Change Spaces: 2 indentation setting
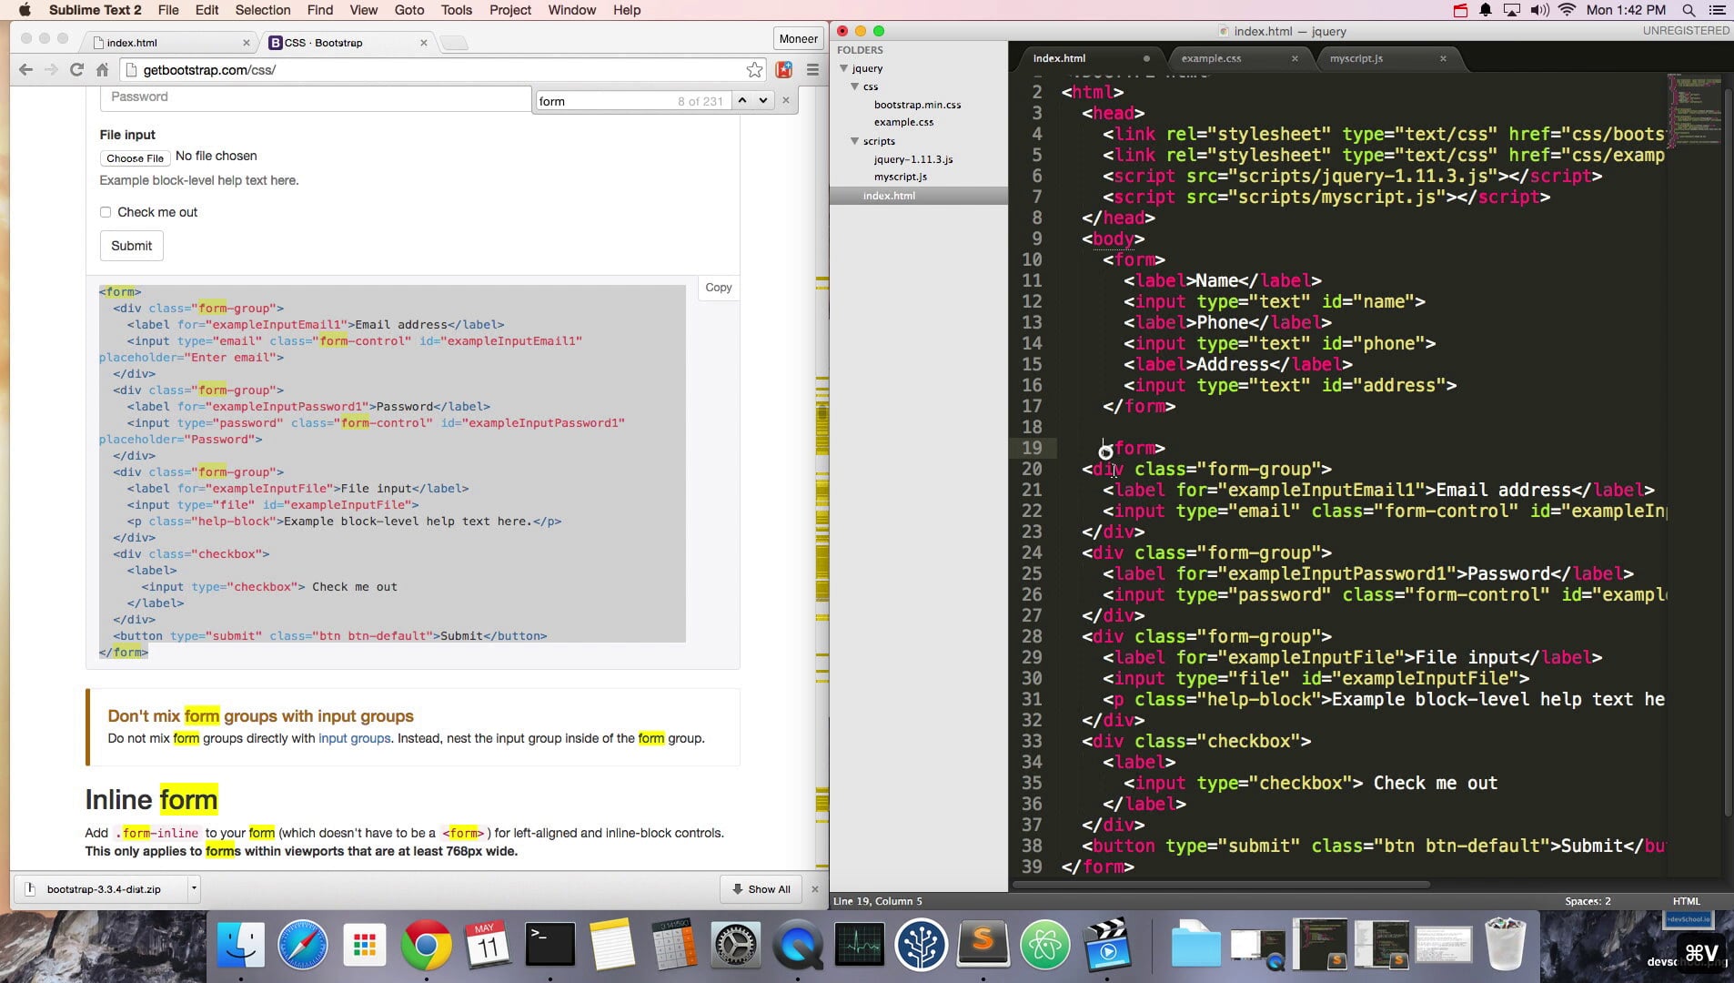This screenshot has width=1734, height=983. 1588,901
